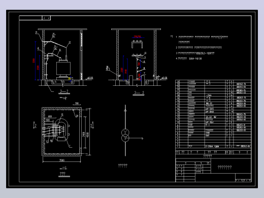Click note 3 containing '1200'
264x198 pixels.
point(195,53)
